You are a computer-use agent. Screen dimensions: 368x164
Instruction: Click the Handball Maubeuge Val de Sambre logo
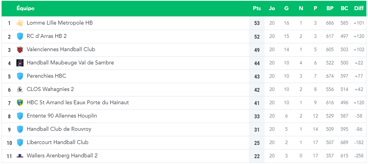20,63
